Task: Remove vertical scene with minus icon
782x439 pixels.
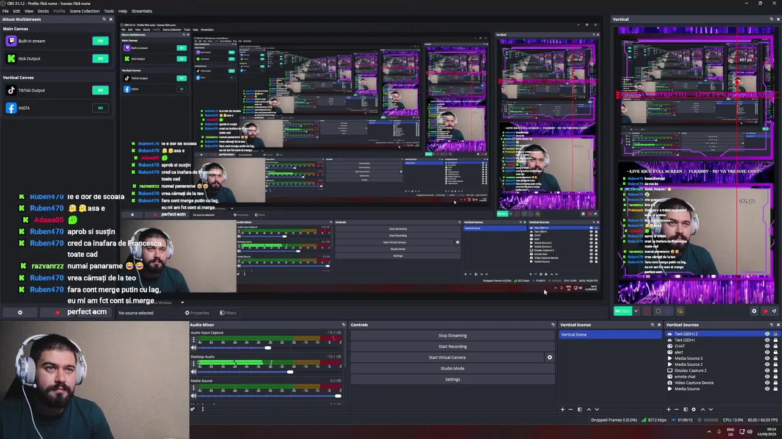Action: [x=571, y=409]
